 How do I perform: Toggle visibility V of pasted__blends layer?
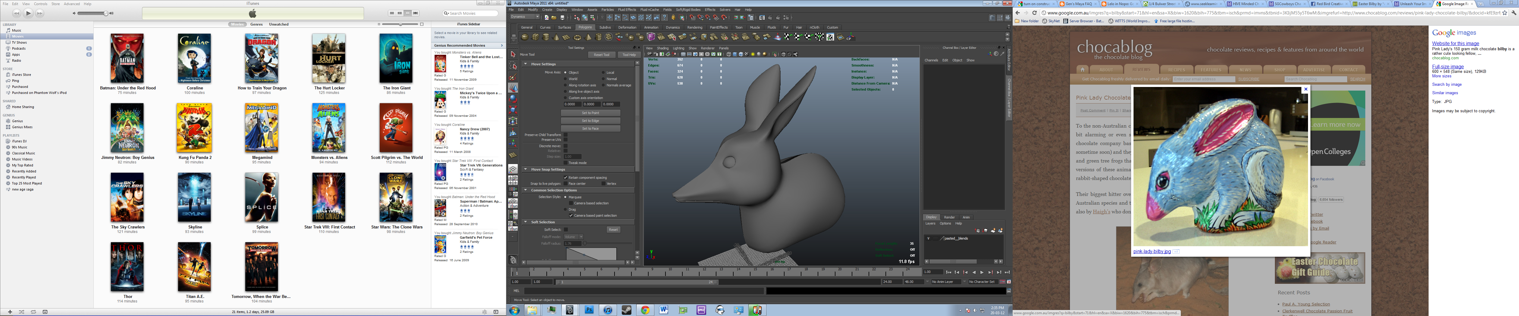(x=929, y=238)
